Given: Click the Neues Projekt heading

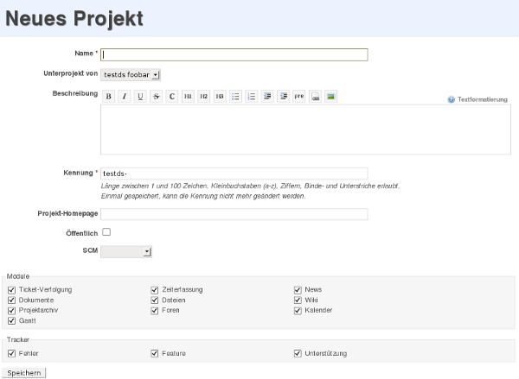Looking at the screenshot, I should [x=74, y=18].
